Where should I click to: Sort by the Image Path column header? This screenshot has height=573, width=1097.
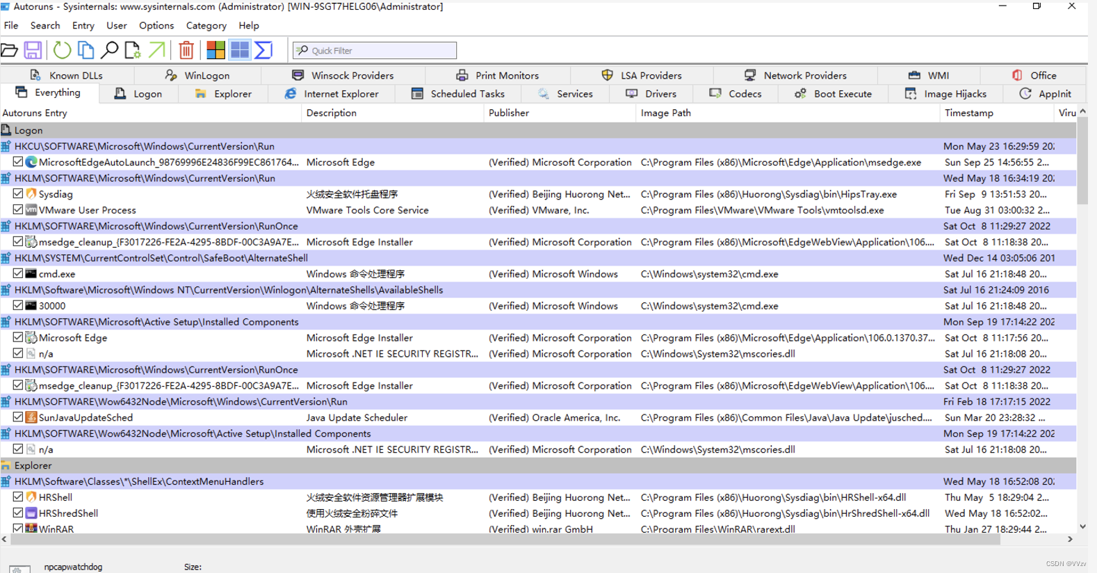click(x=788, y=113)
